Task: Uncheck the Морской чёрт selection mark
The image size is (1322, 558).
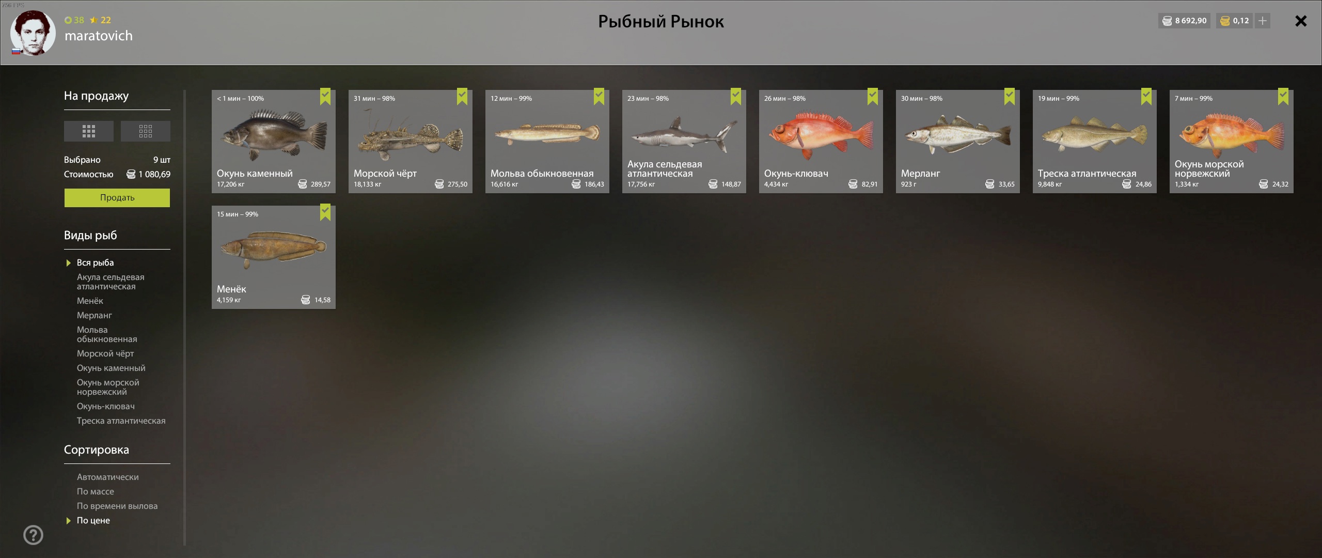Action: [462, 97]
